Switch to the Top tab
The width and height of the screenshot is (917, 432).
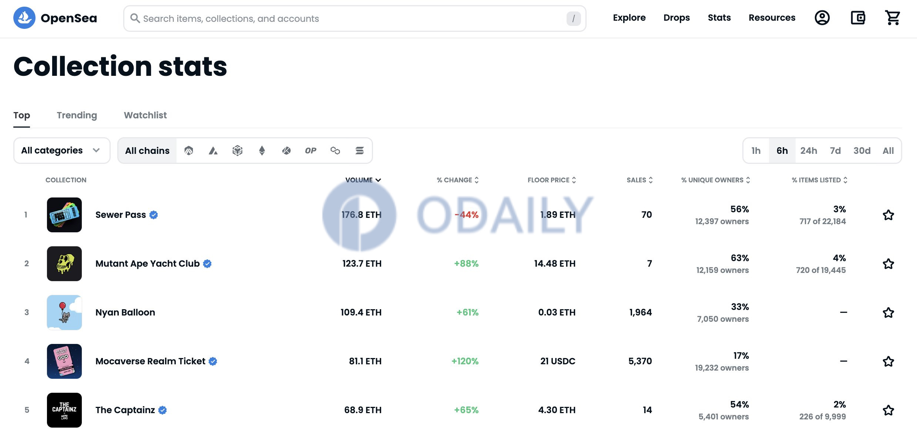coord(22,115)
